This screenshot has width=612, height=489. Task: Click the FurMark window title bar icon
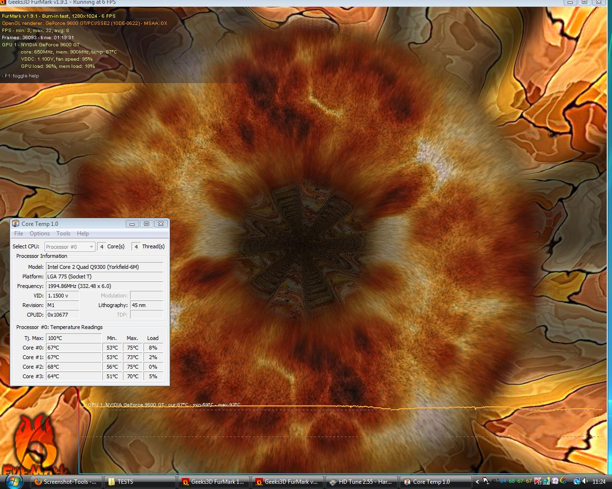pyautogui.click(x=3, y=2)
